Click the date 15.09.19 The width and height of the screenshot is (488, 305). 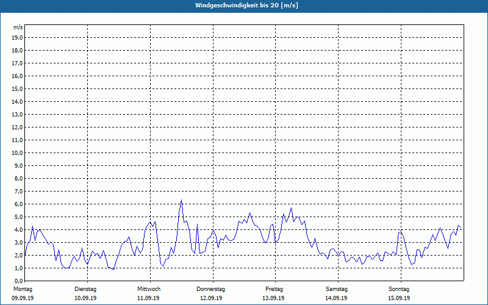click(x=399, y=298)
